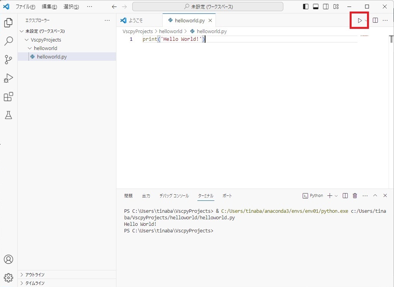
Task: Collapse the VscpyProjects folder
Action: [x=27, y=40]
